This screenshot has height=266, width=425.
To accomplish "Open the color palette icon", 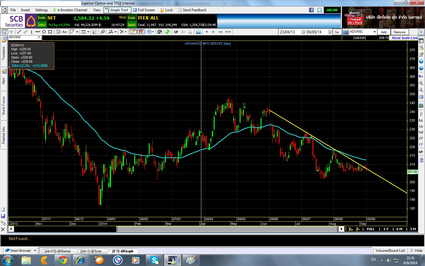I will [x=160, y=32].
